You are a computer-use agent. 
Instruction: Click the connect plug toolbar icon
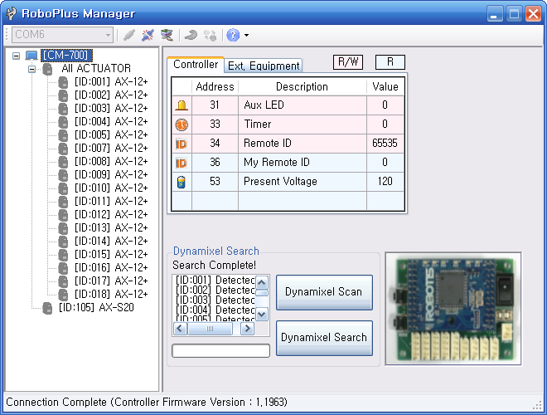click(129, 35)
